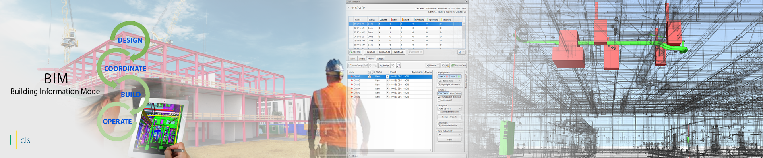Open the Use item colors dropdown

click(x=449, y=81)
